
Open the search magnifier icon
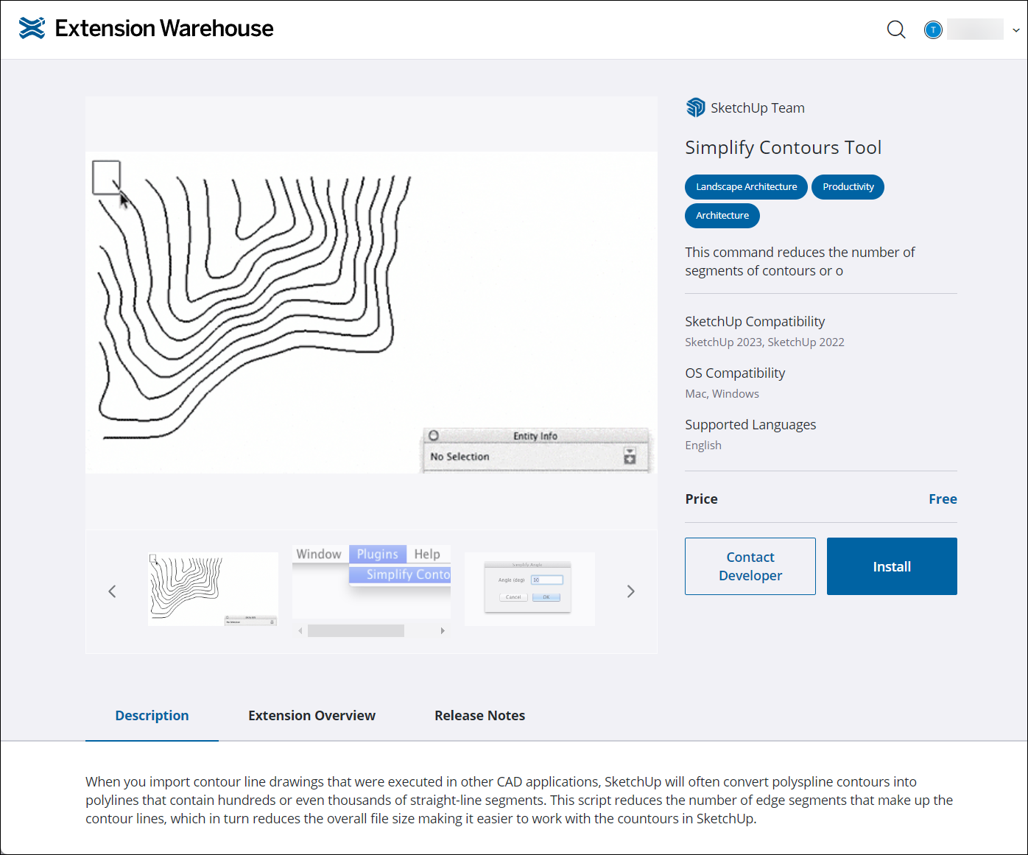(x=896, y=29)
